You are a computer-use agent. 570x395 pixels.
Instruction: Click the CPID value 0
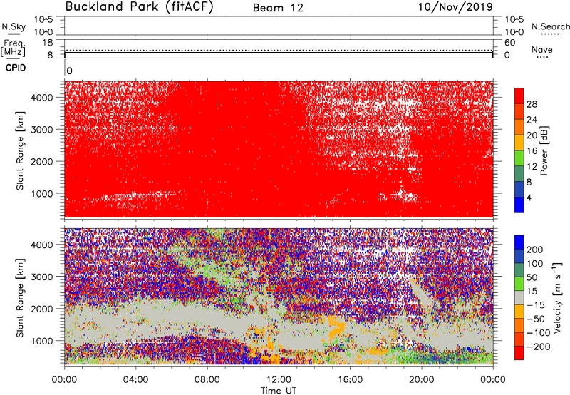tap(69, 71)
